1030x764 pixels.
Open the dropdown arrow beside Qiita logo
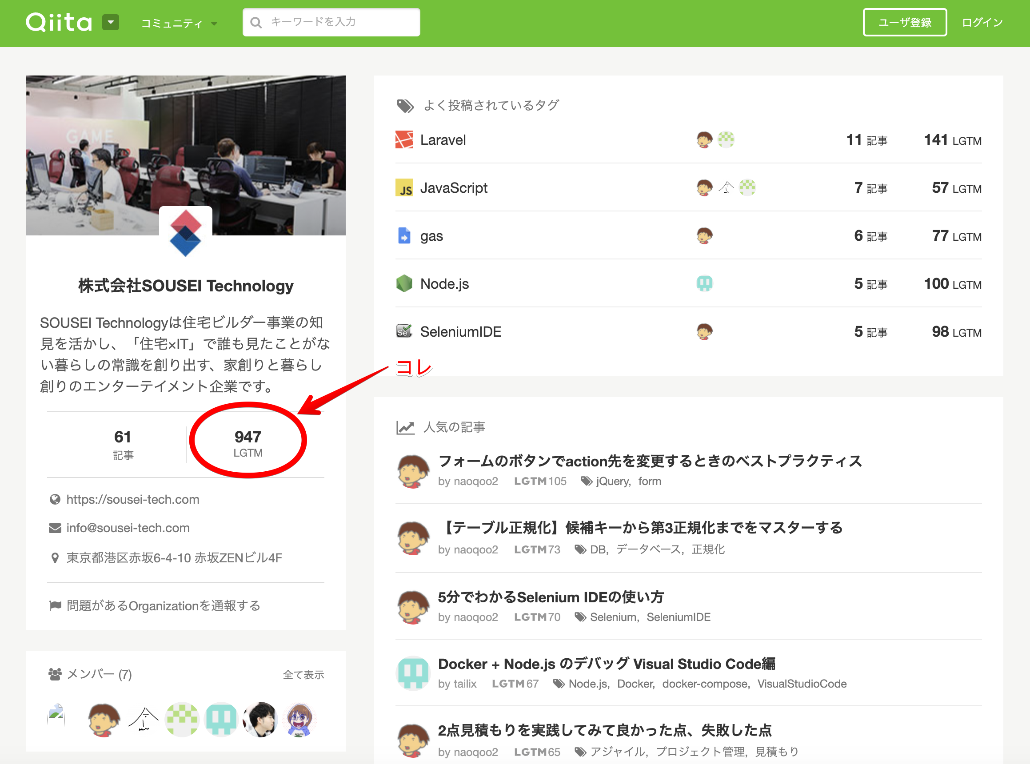coord(111,22)
